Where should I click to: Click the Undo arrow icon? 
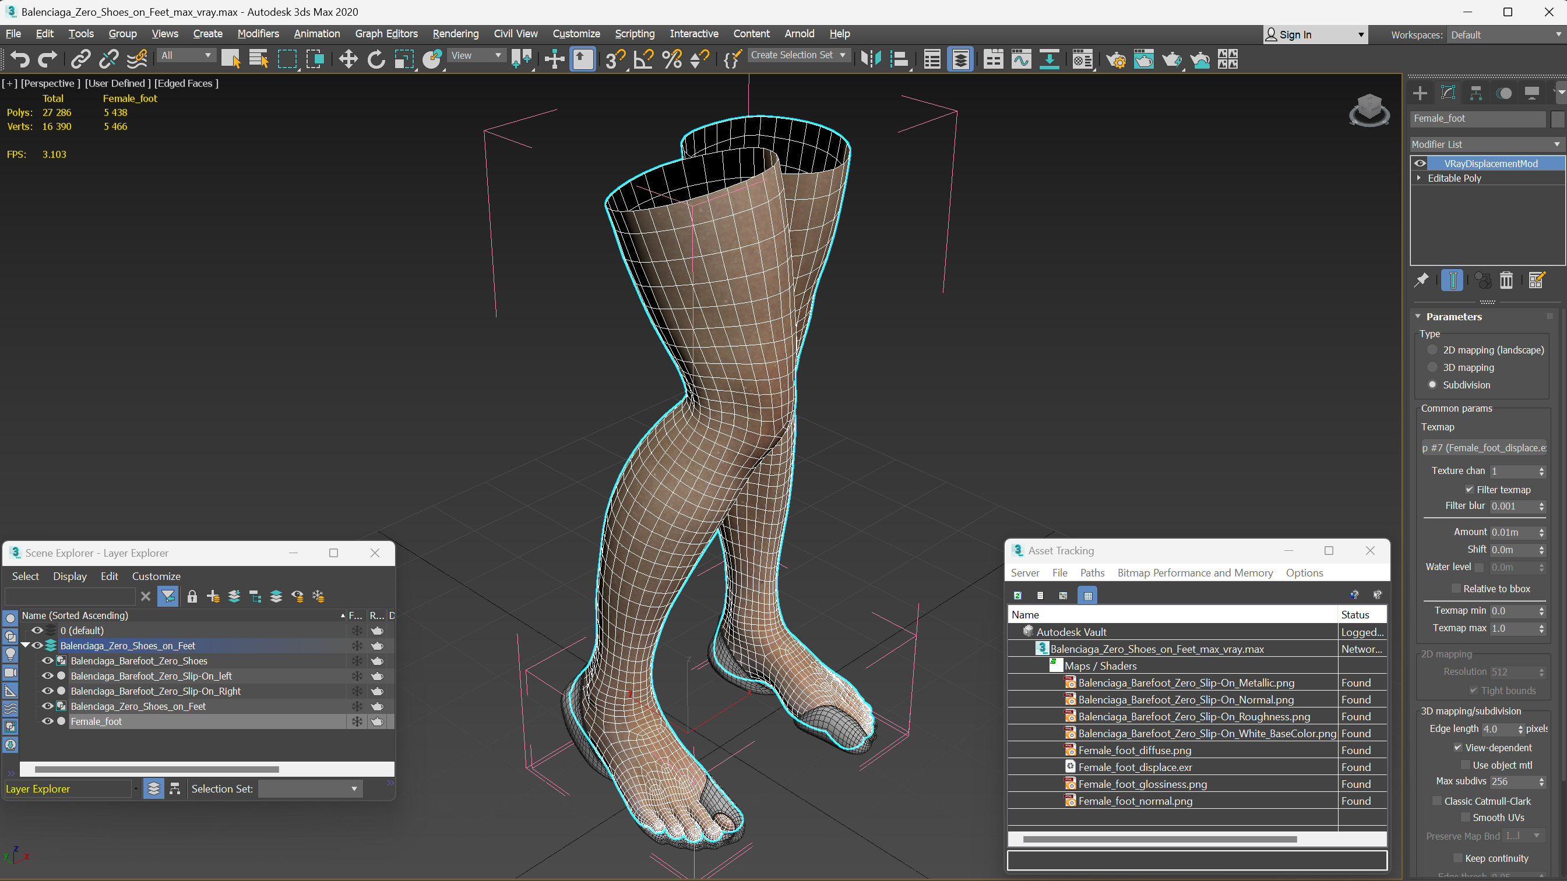[x=20, y=59]
